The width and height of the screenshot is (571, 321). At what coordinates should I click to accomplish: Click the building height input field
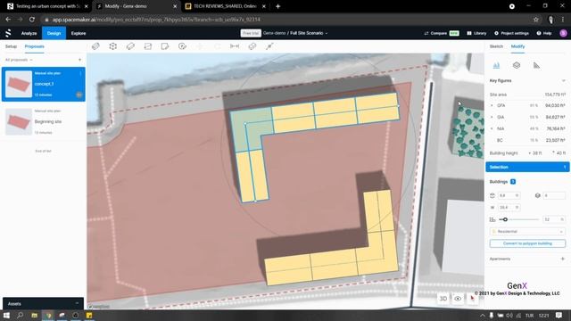pos(509,196)
